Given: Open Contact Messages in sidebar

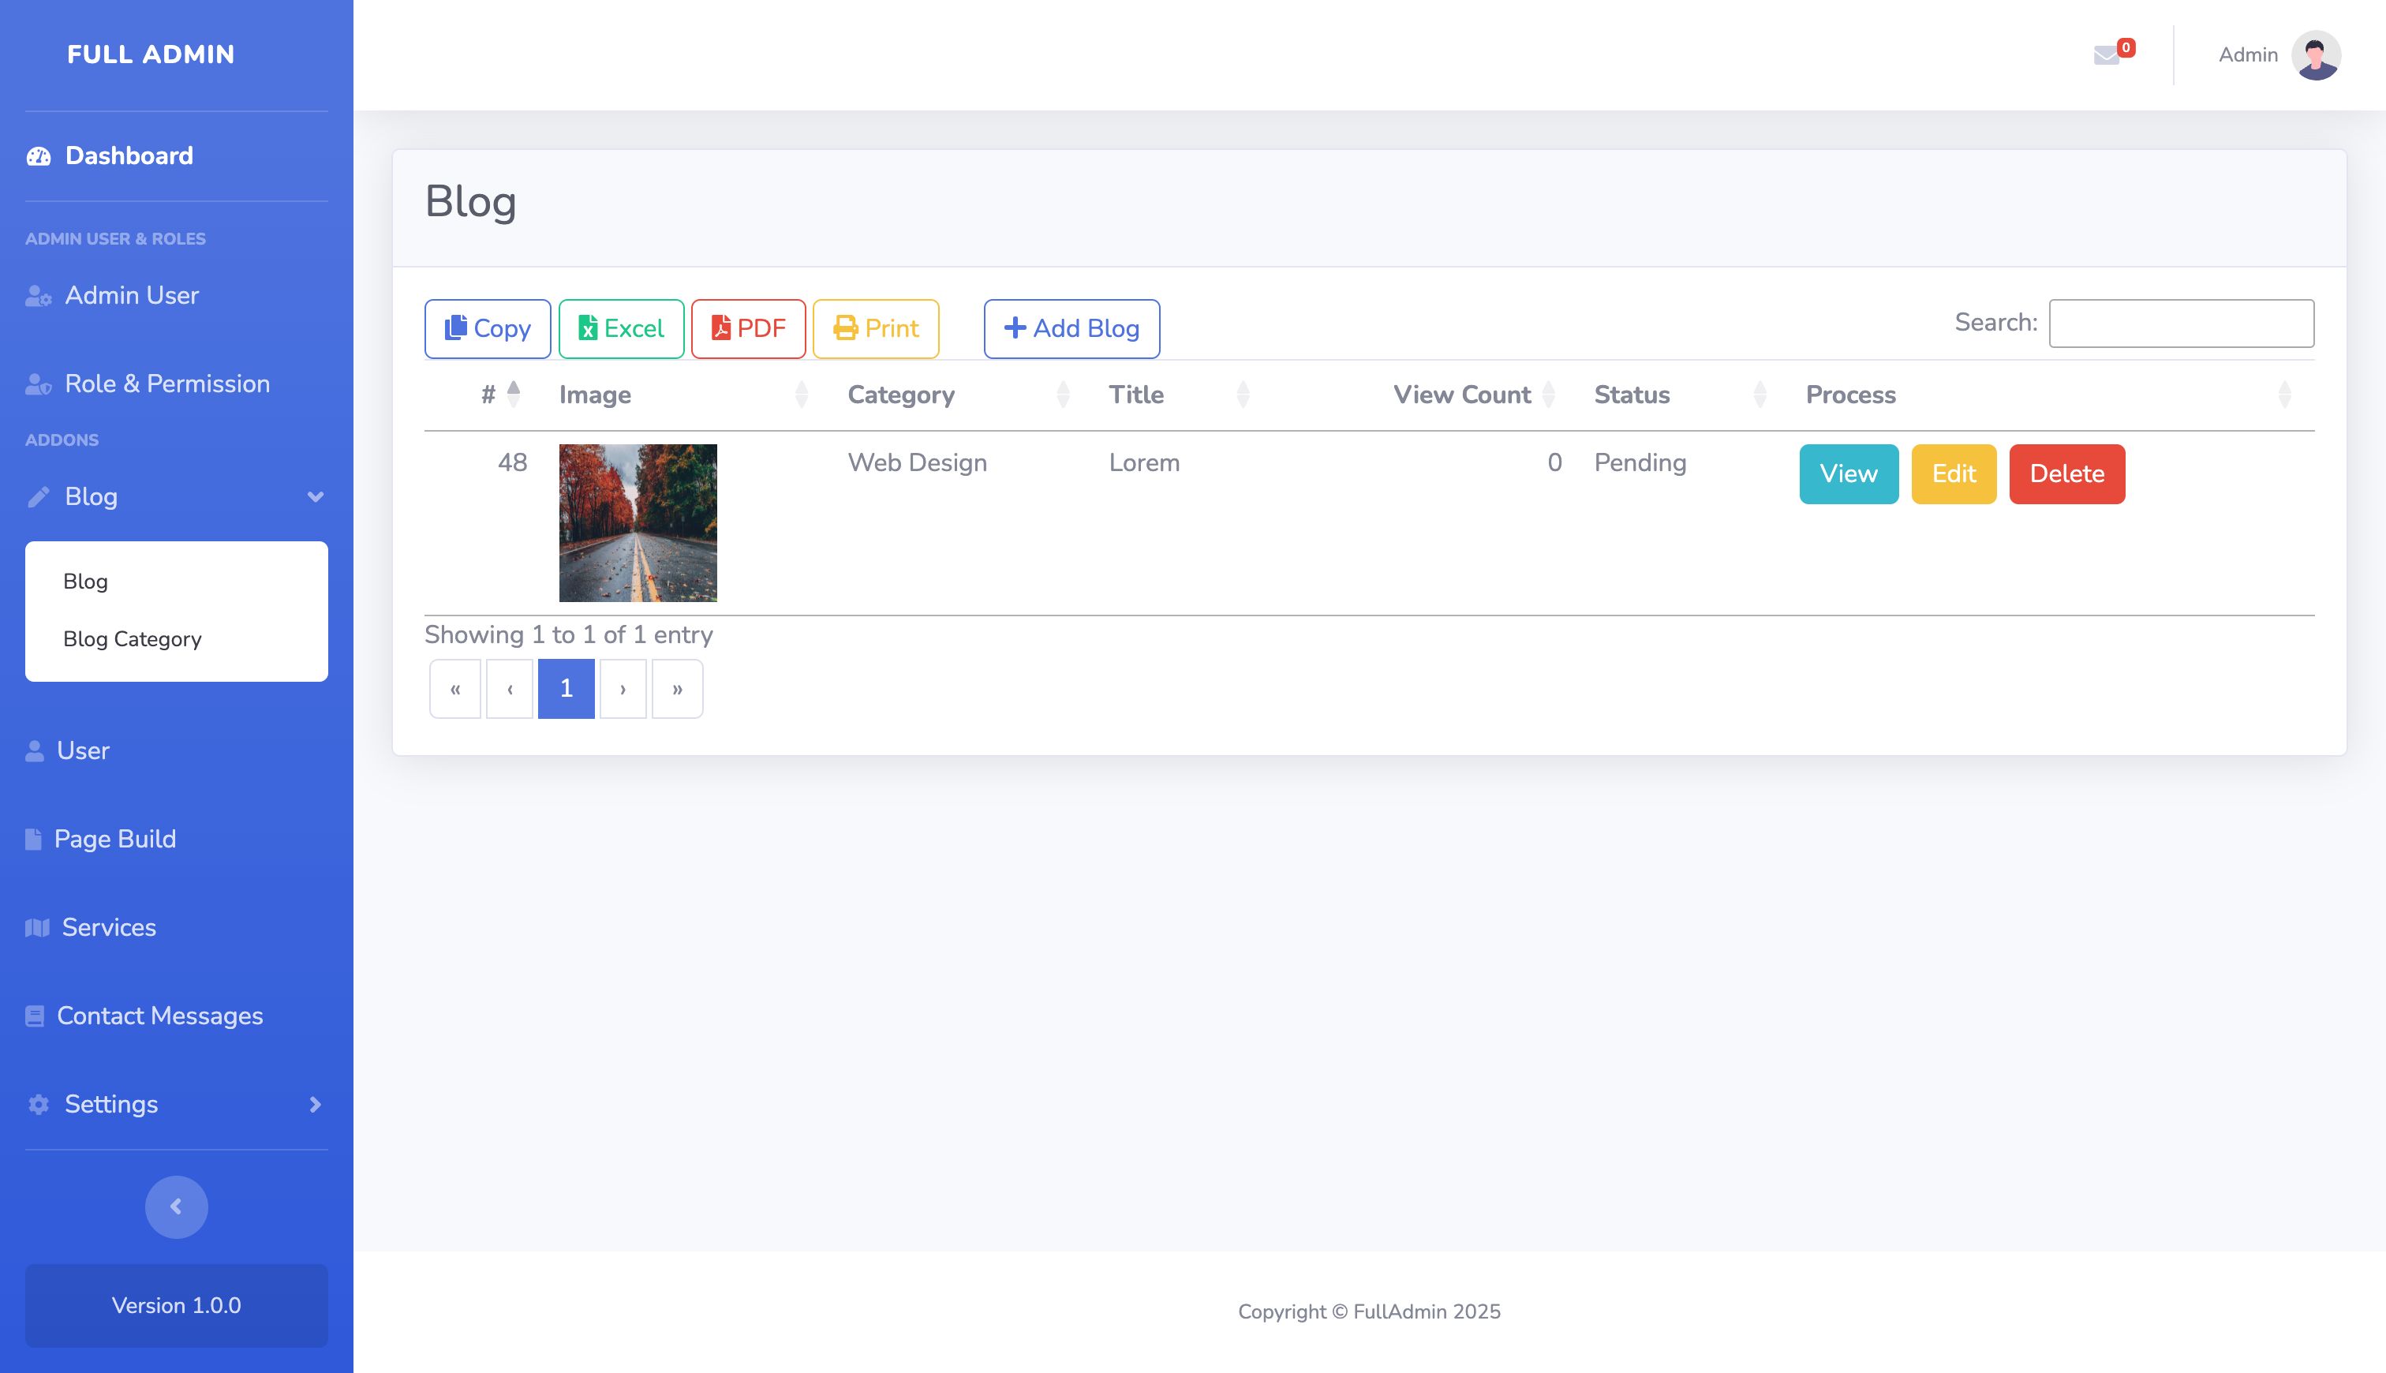Looking at the screenshot, I should coord(159,1016).
